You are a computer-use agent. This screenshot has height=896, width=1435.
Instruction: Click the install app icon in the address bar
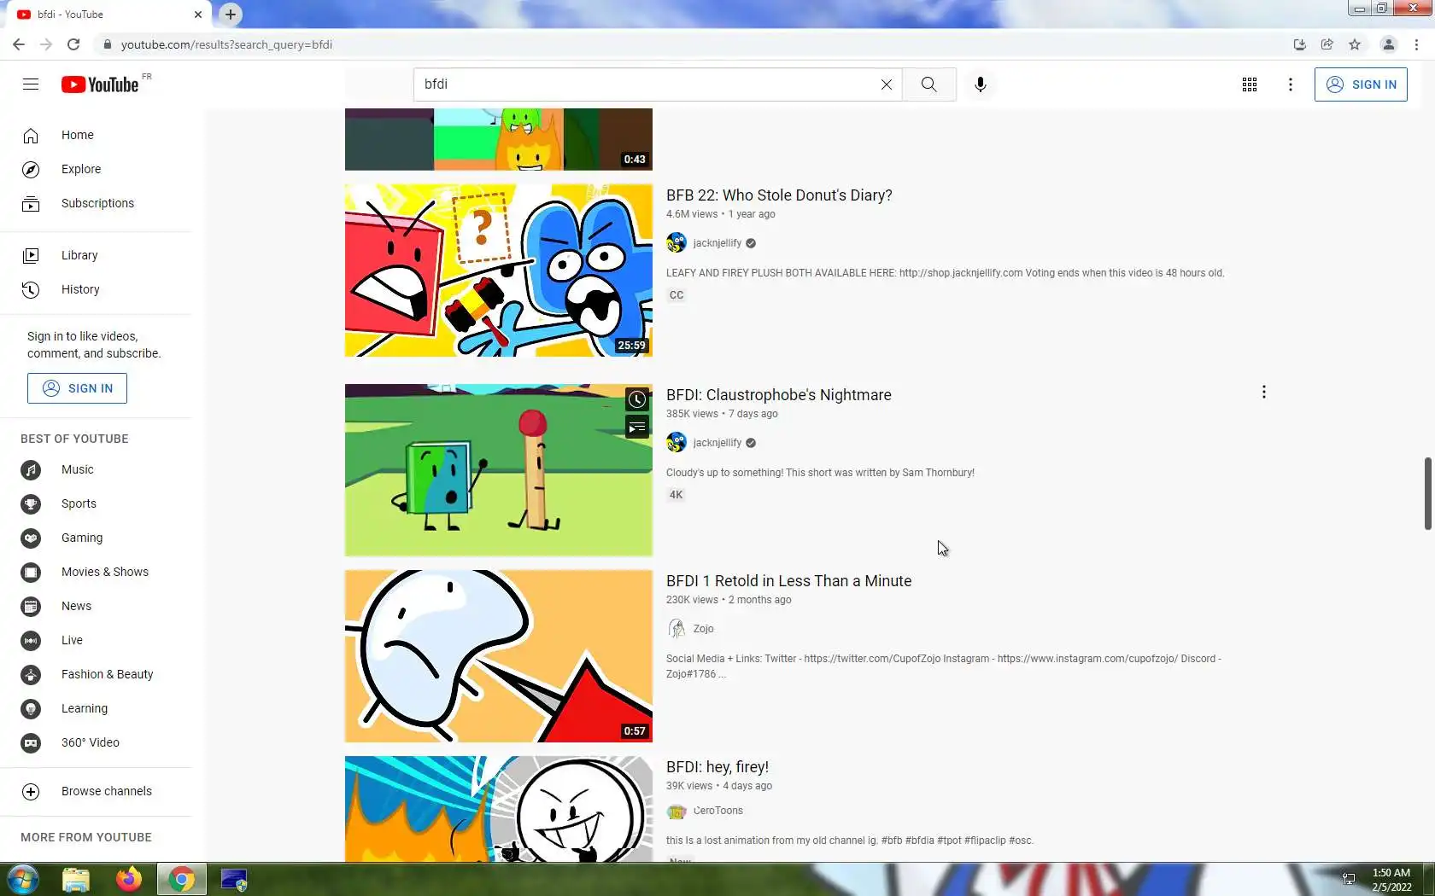pyautogui.click(x=1300, y=44)
